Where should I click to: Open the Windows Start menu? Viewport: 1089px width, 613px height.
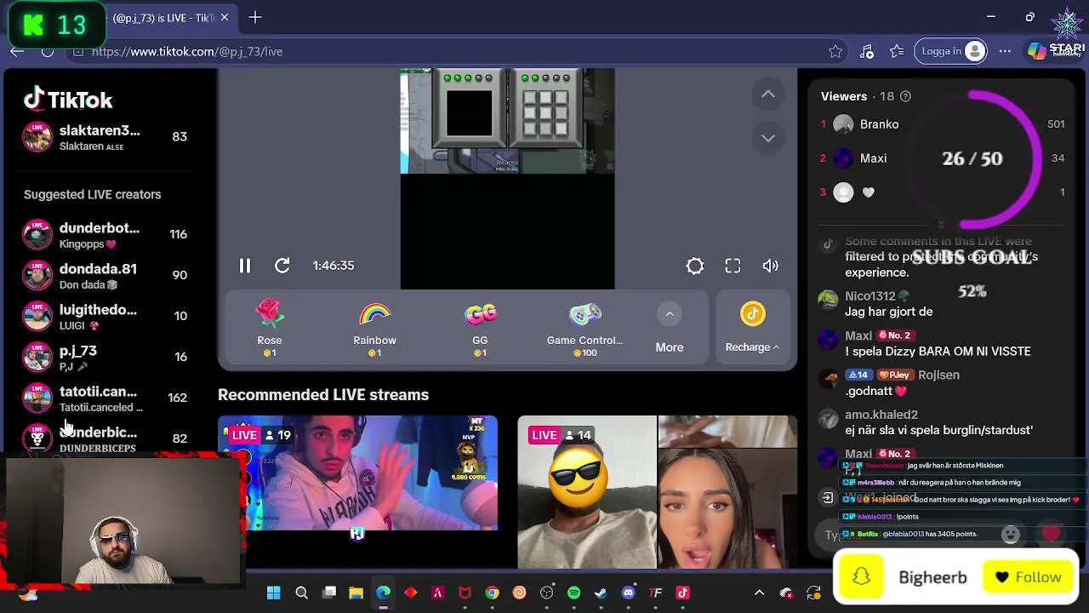(274, 593)
